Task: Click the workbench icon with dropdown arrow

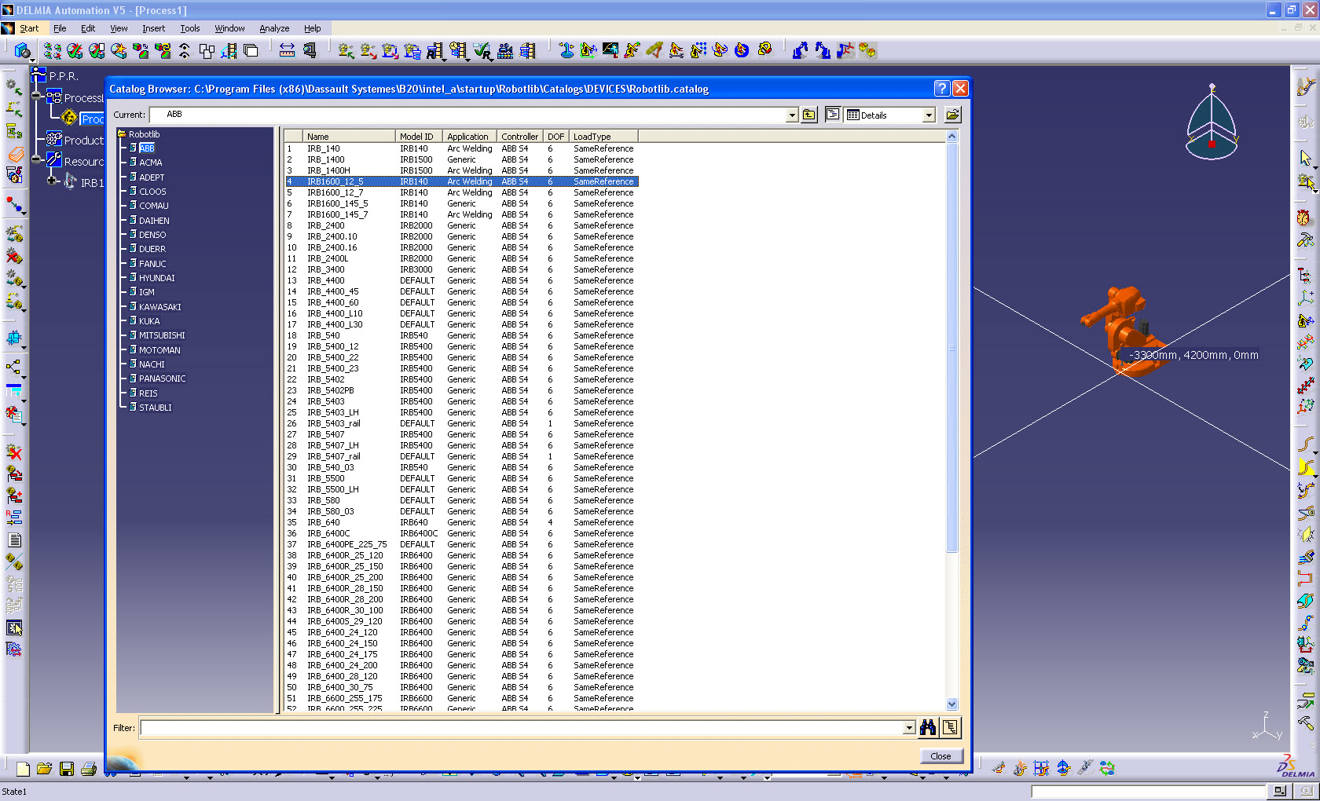Action: click(x=22, y=51)
